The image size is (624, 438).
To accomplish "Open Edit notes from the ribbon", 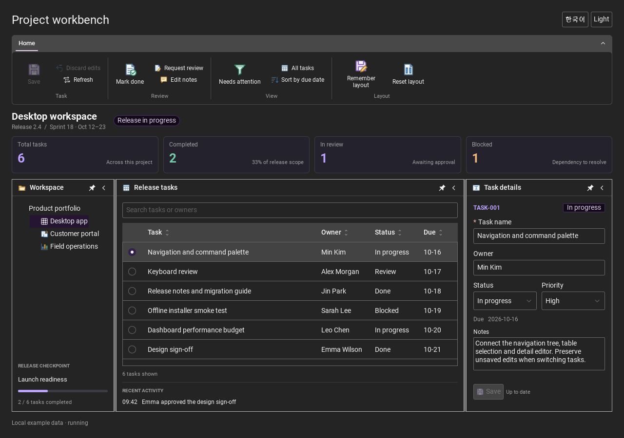I will 178,80.
